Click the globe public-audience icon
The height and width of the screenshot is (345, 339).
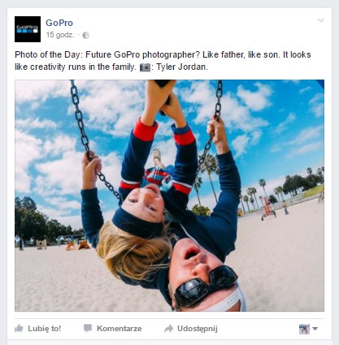tap(86, 35)
